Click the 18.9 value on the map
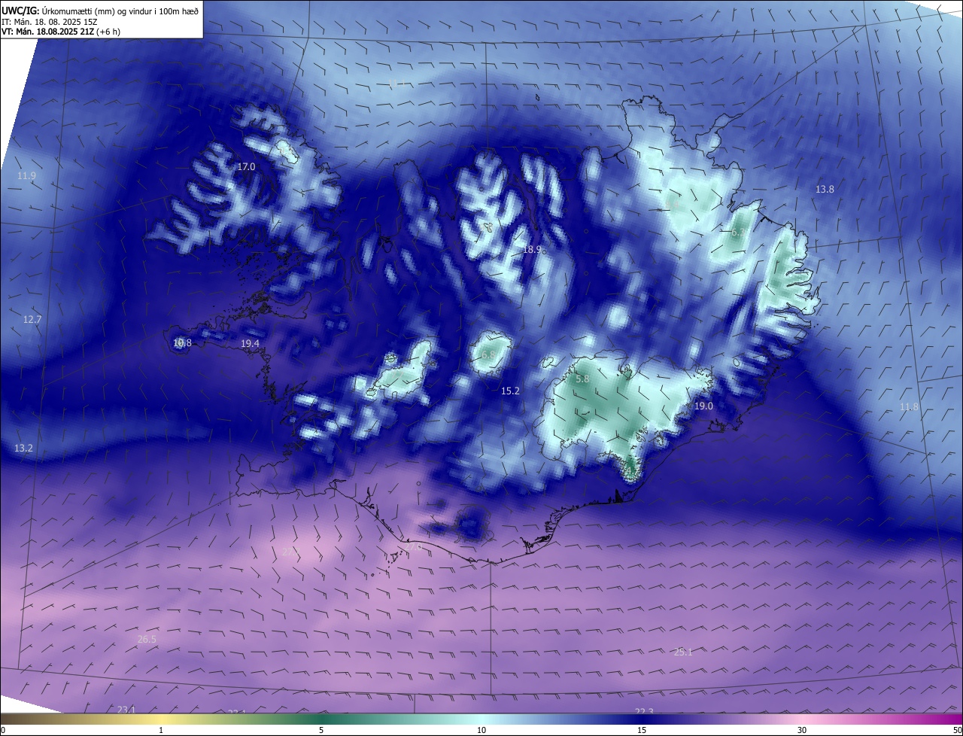This screenshot has height=736, width=963. tap(532, 249)
